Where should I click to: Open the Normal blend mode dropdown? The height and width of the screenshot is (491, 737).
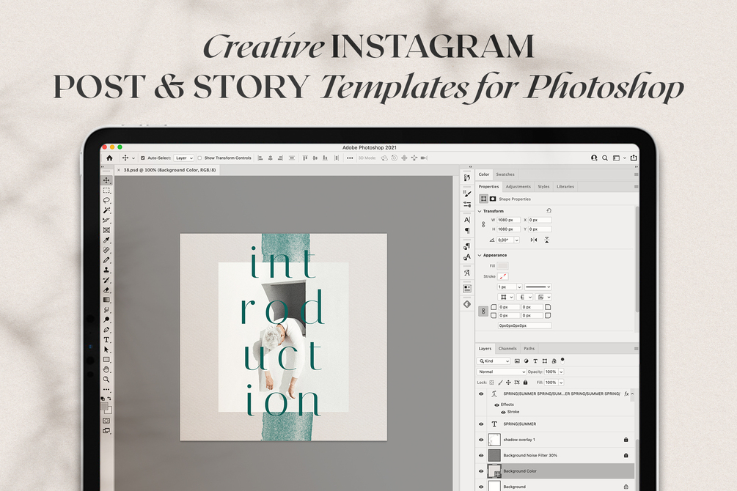coord(502,372)
